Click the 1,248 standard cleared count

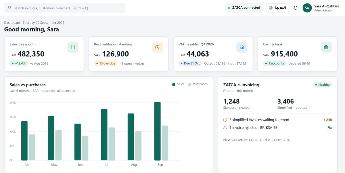pyautogui.click(x=231, y=101)
